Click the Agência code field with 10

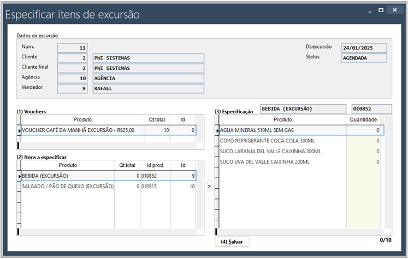pos(72,79)
